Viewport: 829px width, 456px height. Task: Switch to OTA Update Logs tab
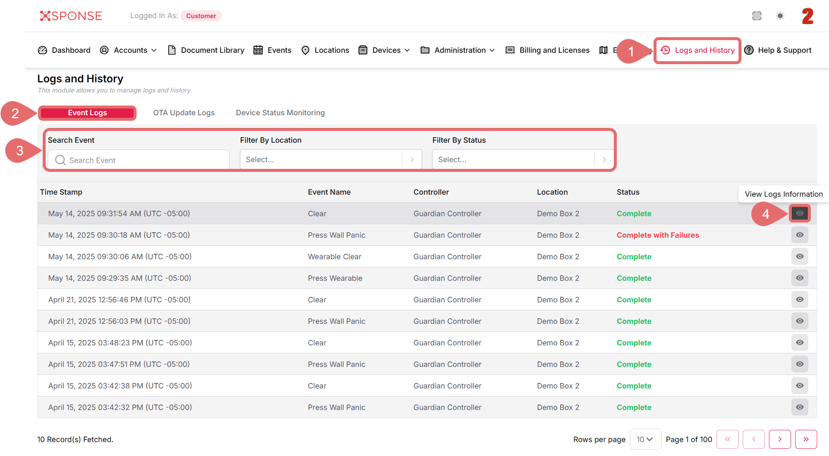(184, 113)
